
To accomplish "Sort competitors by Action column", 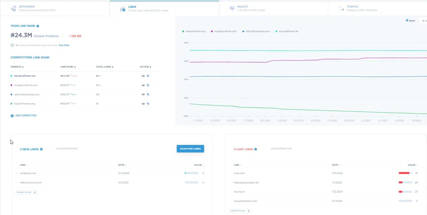I will (x=145, y=67).
